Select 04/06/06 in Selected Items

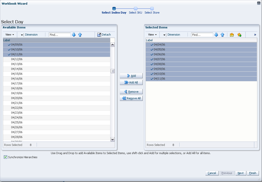[x=201, y=54]
